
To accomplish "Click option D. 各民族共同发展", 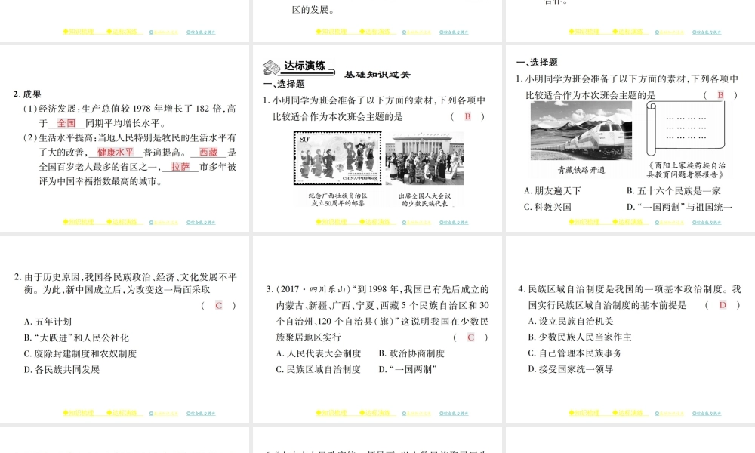I will pyautogui.click(x=62, y=370).
